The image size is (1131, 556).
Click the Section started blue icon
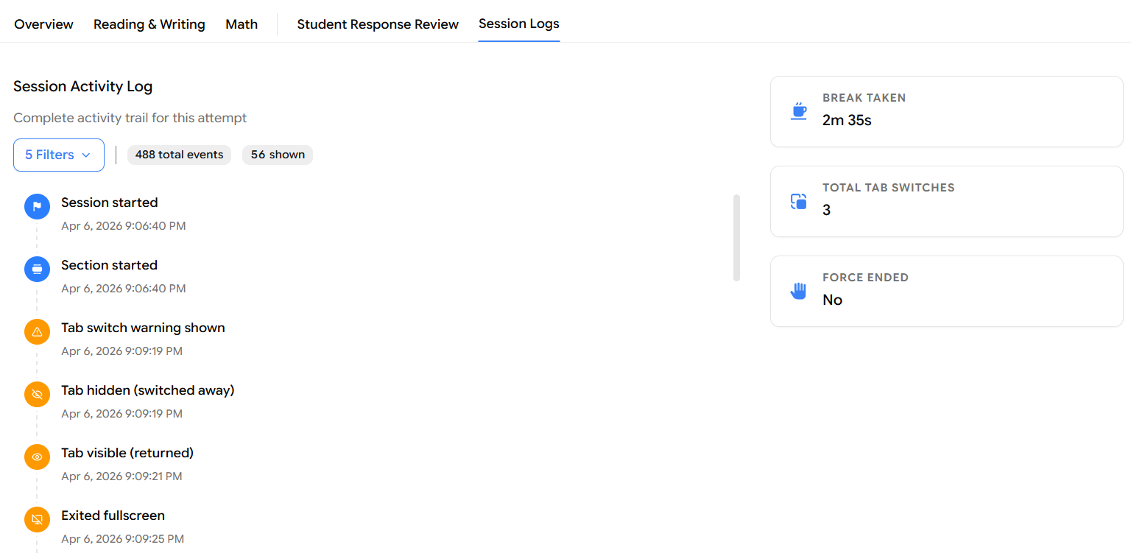[37, 270]
